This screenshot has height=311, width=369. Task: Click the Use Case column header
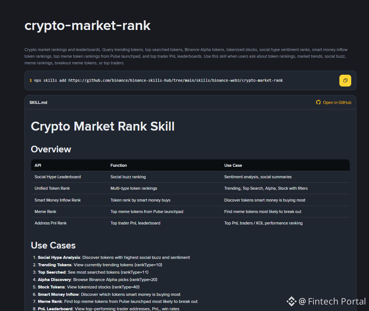(233, 165)
